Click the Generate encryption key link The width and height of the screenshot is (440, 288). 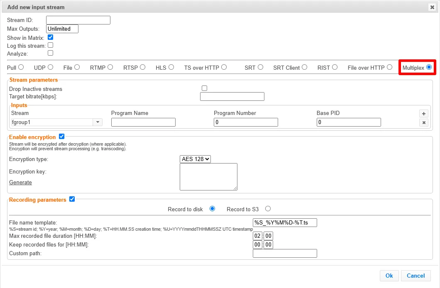(x=20, y=182)
